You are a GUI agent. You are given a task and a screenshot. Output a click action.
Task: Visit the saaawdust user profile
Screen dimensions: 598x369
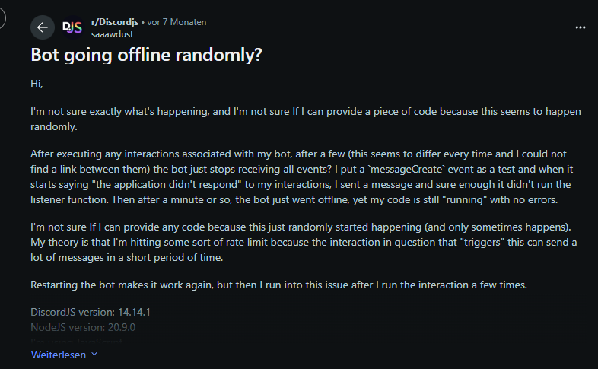pyautogui.click(x=110, y=33)
